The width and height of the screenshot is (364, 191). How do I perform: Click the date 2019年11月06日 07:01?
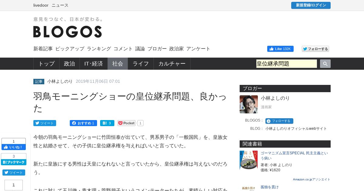click(98, 81)
